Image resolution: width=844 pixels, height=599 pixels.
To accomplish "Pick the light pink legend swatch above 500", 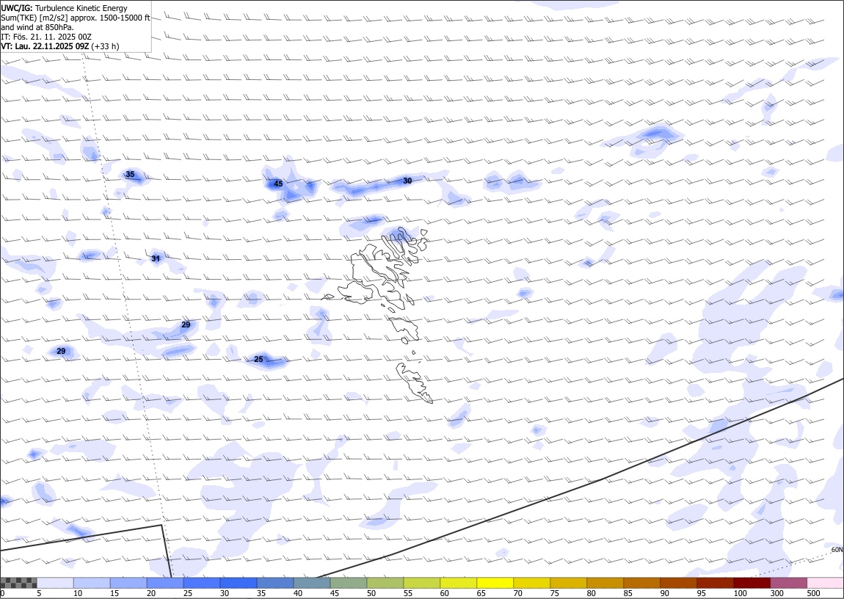I will click(x=825, y=583).
